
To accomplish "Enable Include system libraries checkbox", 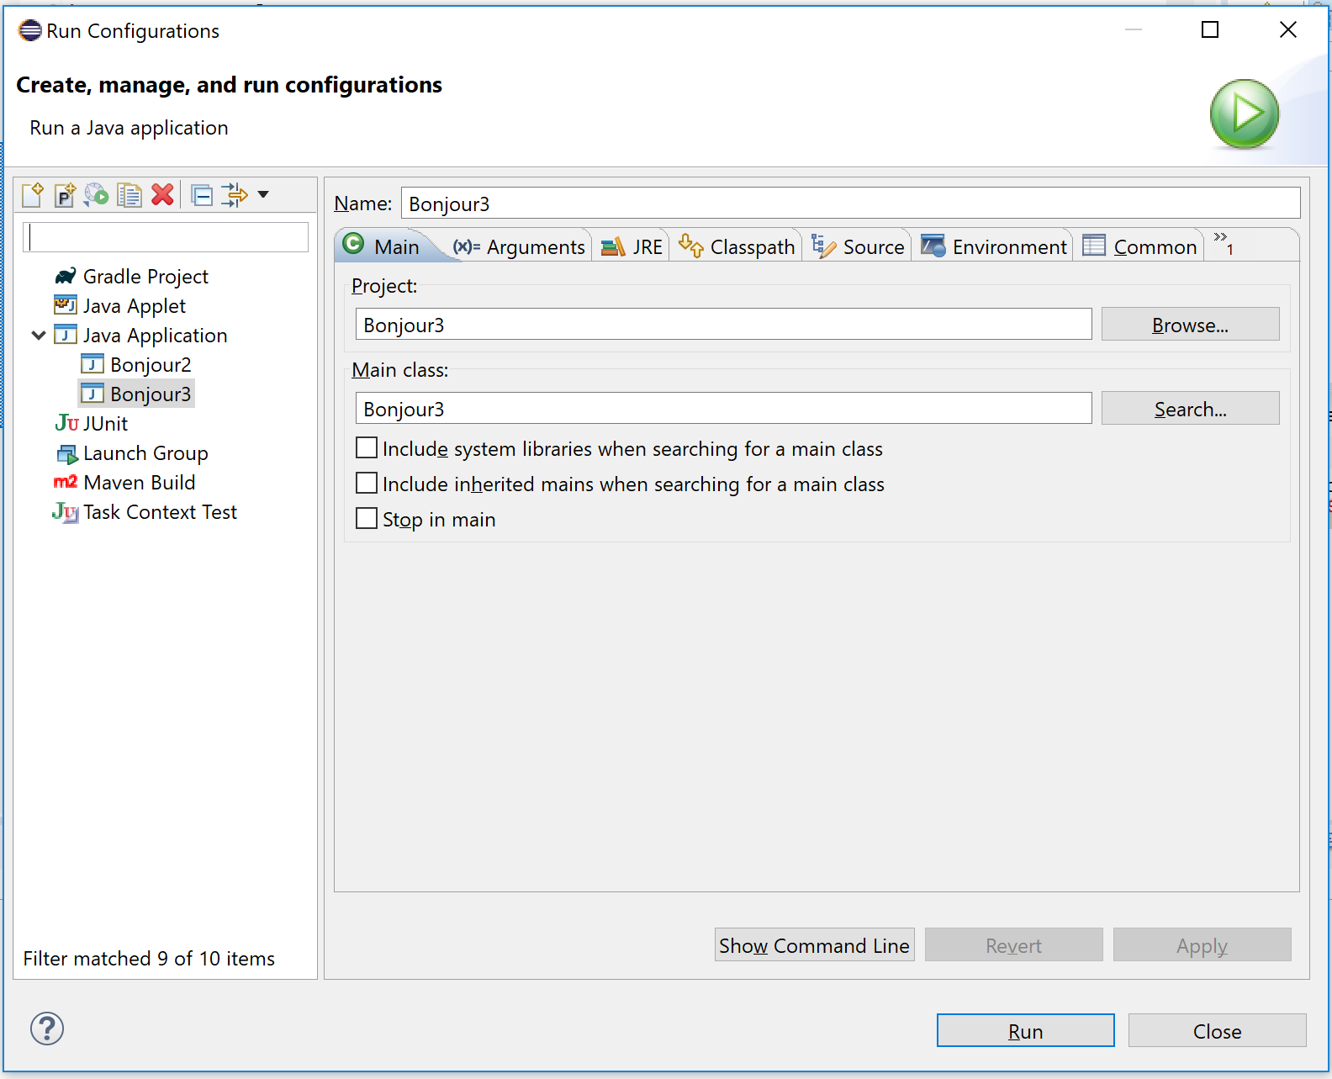I will point(367,448).
